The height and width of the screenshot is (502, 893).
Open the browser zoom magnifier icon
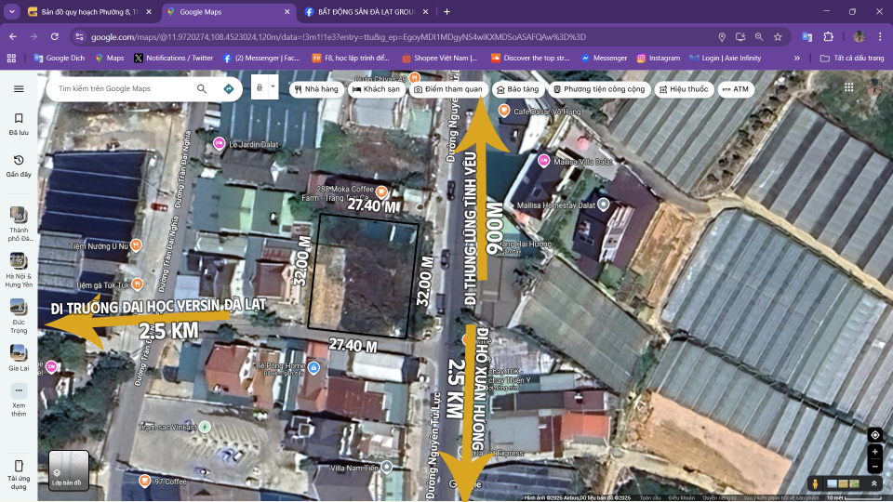pos(759,36)
